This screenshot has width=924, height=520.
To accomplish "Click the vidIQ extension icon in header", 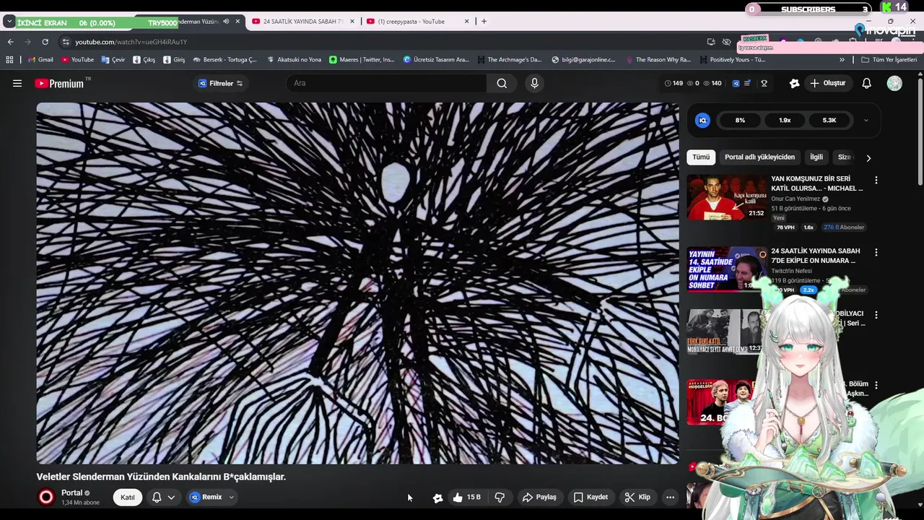I will click(736, 83).
